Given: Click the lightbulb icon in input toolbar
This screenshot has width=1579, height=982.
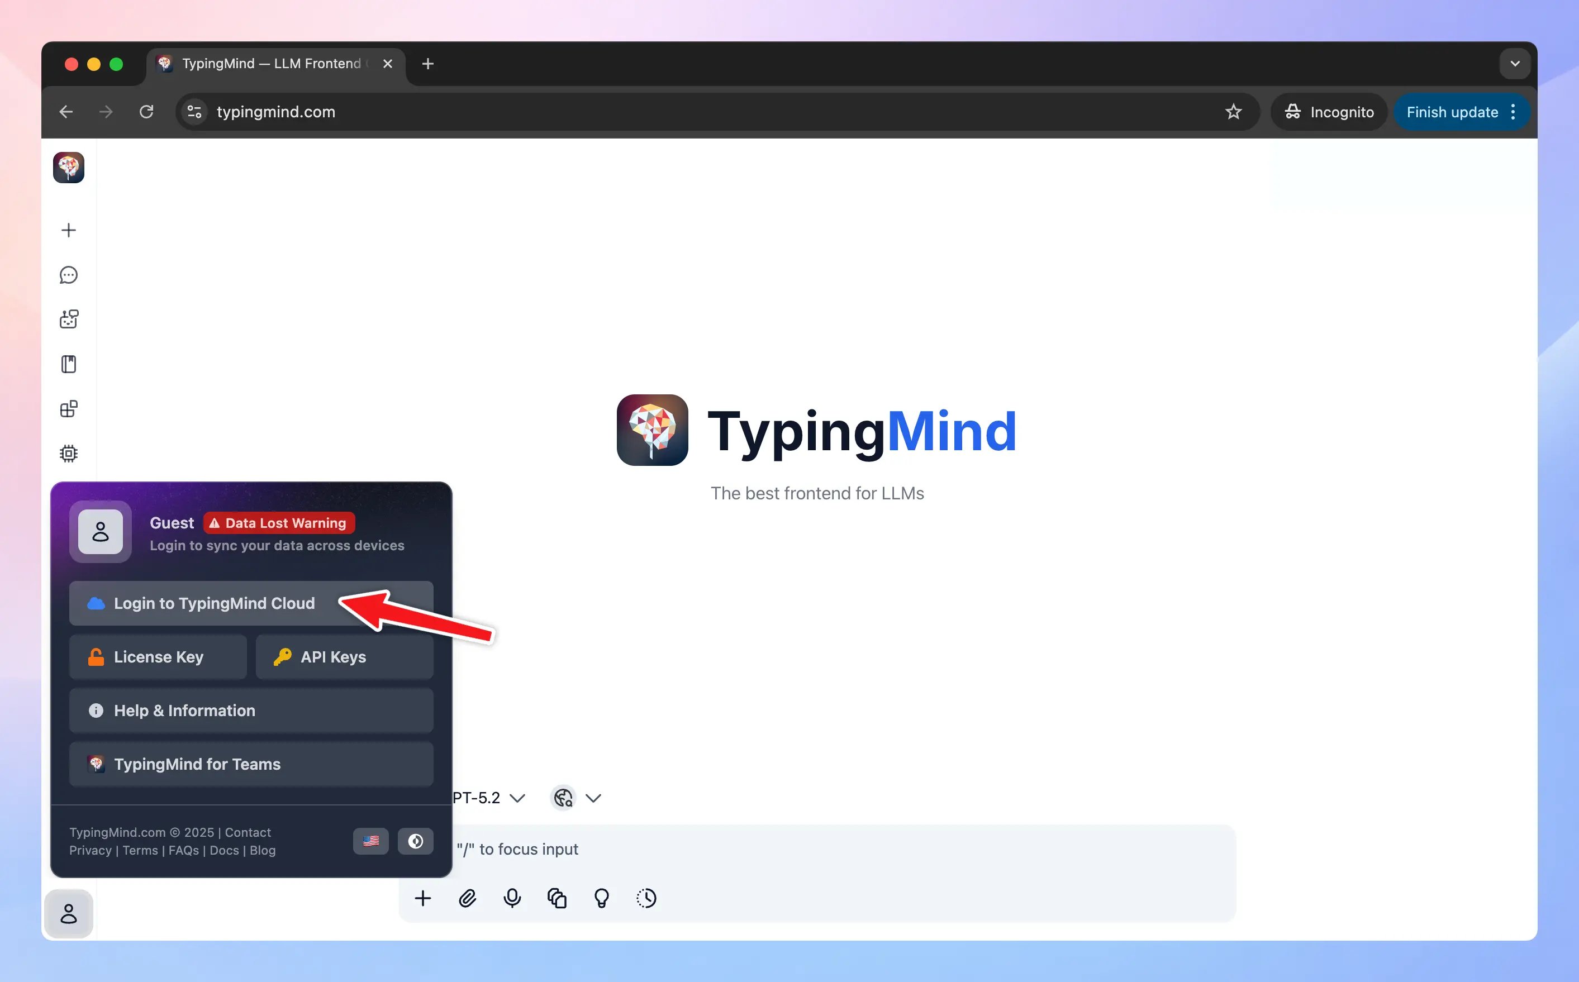Looking at the screenshot, I should tap(601, 898).
